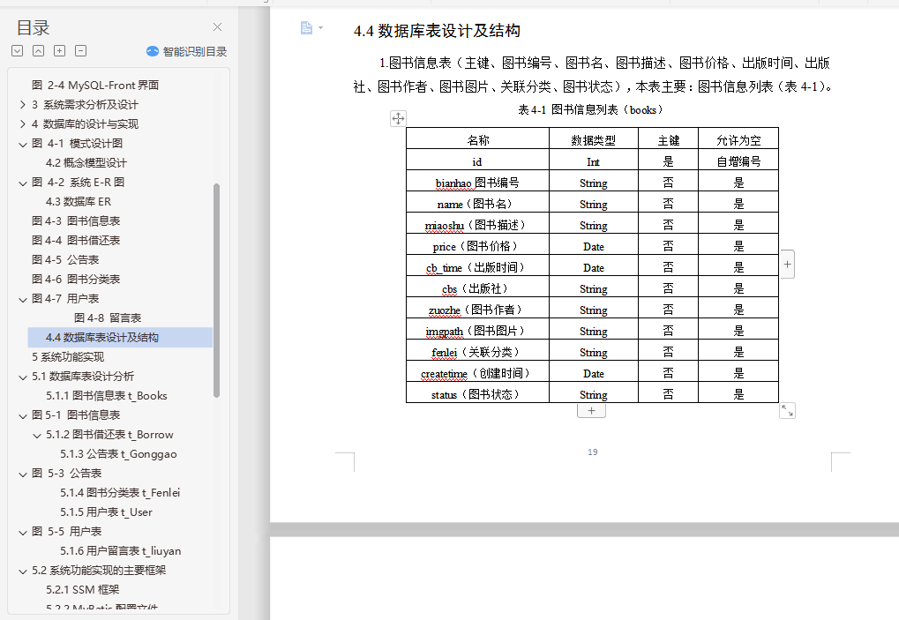Click 智能识别目录 button

pos(186,51)
